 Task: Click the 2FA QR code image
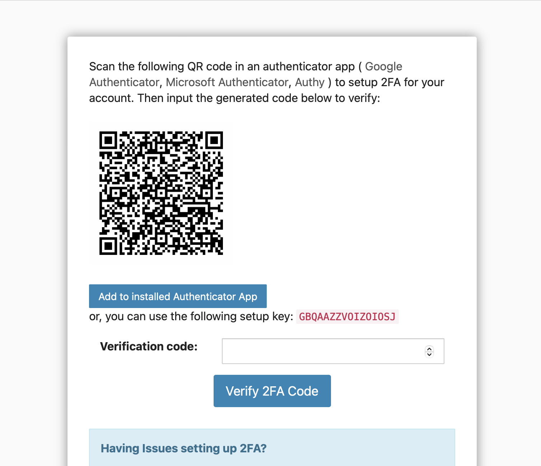[161, 193]
